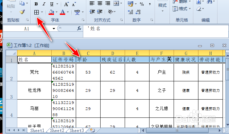Open fill color dropdown arrow
Screen dimensions: 229x134
(56, 12)
